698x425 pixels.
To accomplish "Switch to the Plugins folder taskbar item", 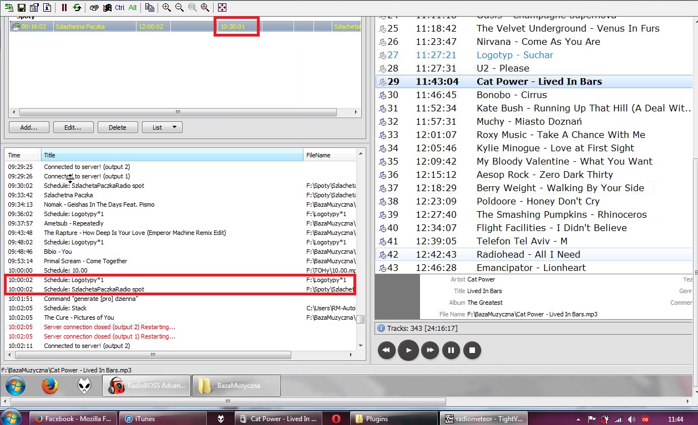I will coord(394,419).
